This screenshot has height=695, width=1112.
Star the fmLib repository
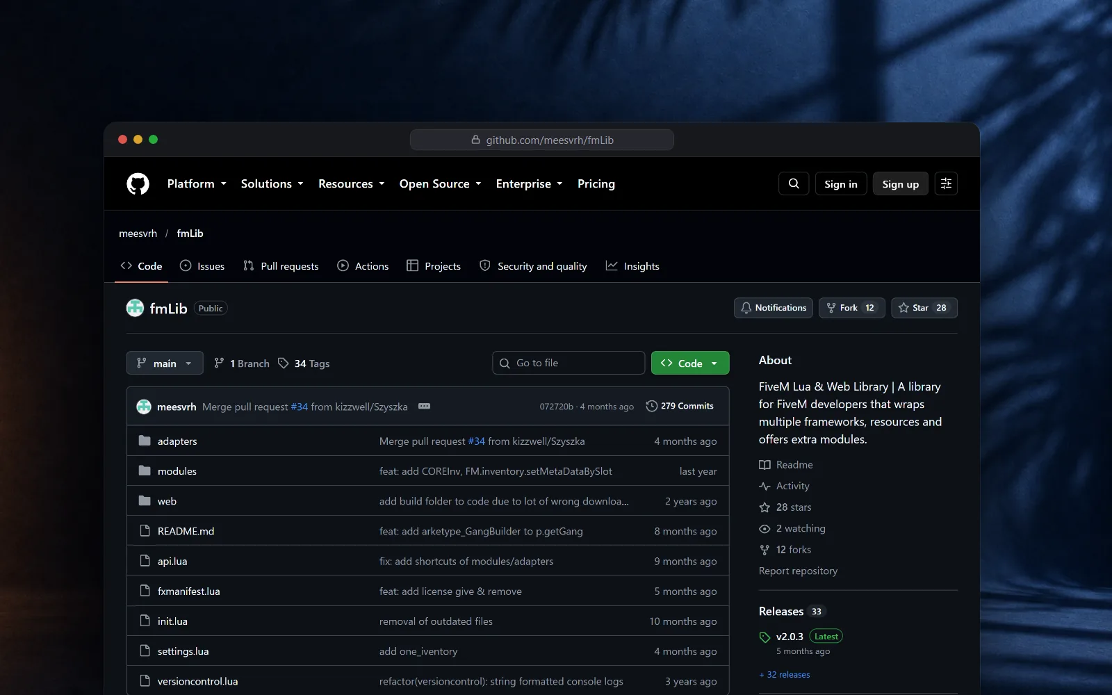pos(924,308)
